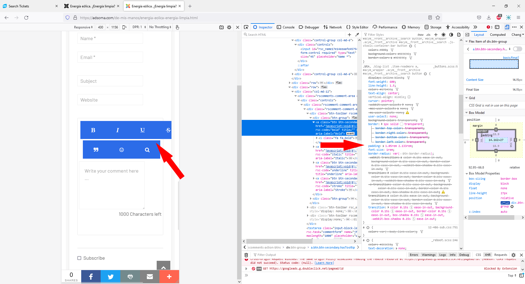This screenshot has height=284, width=525.
Task: Click the Learn More link in console
Action: (x=324, y=263)
